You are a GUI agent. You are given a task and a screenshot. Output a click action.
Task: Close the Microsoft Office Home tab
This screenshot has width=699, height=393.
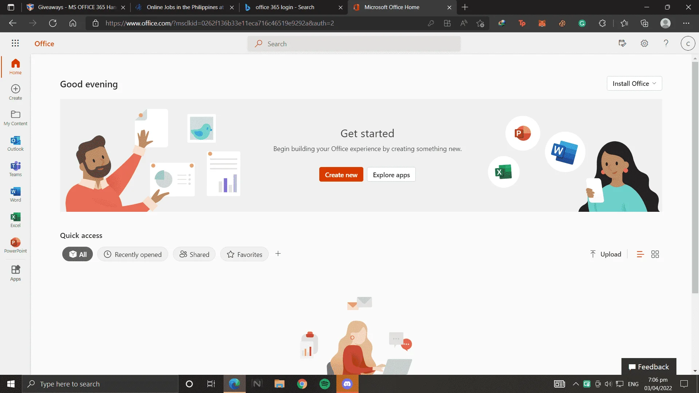tap(449, 7)
